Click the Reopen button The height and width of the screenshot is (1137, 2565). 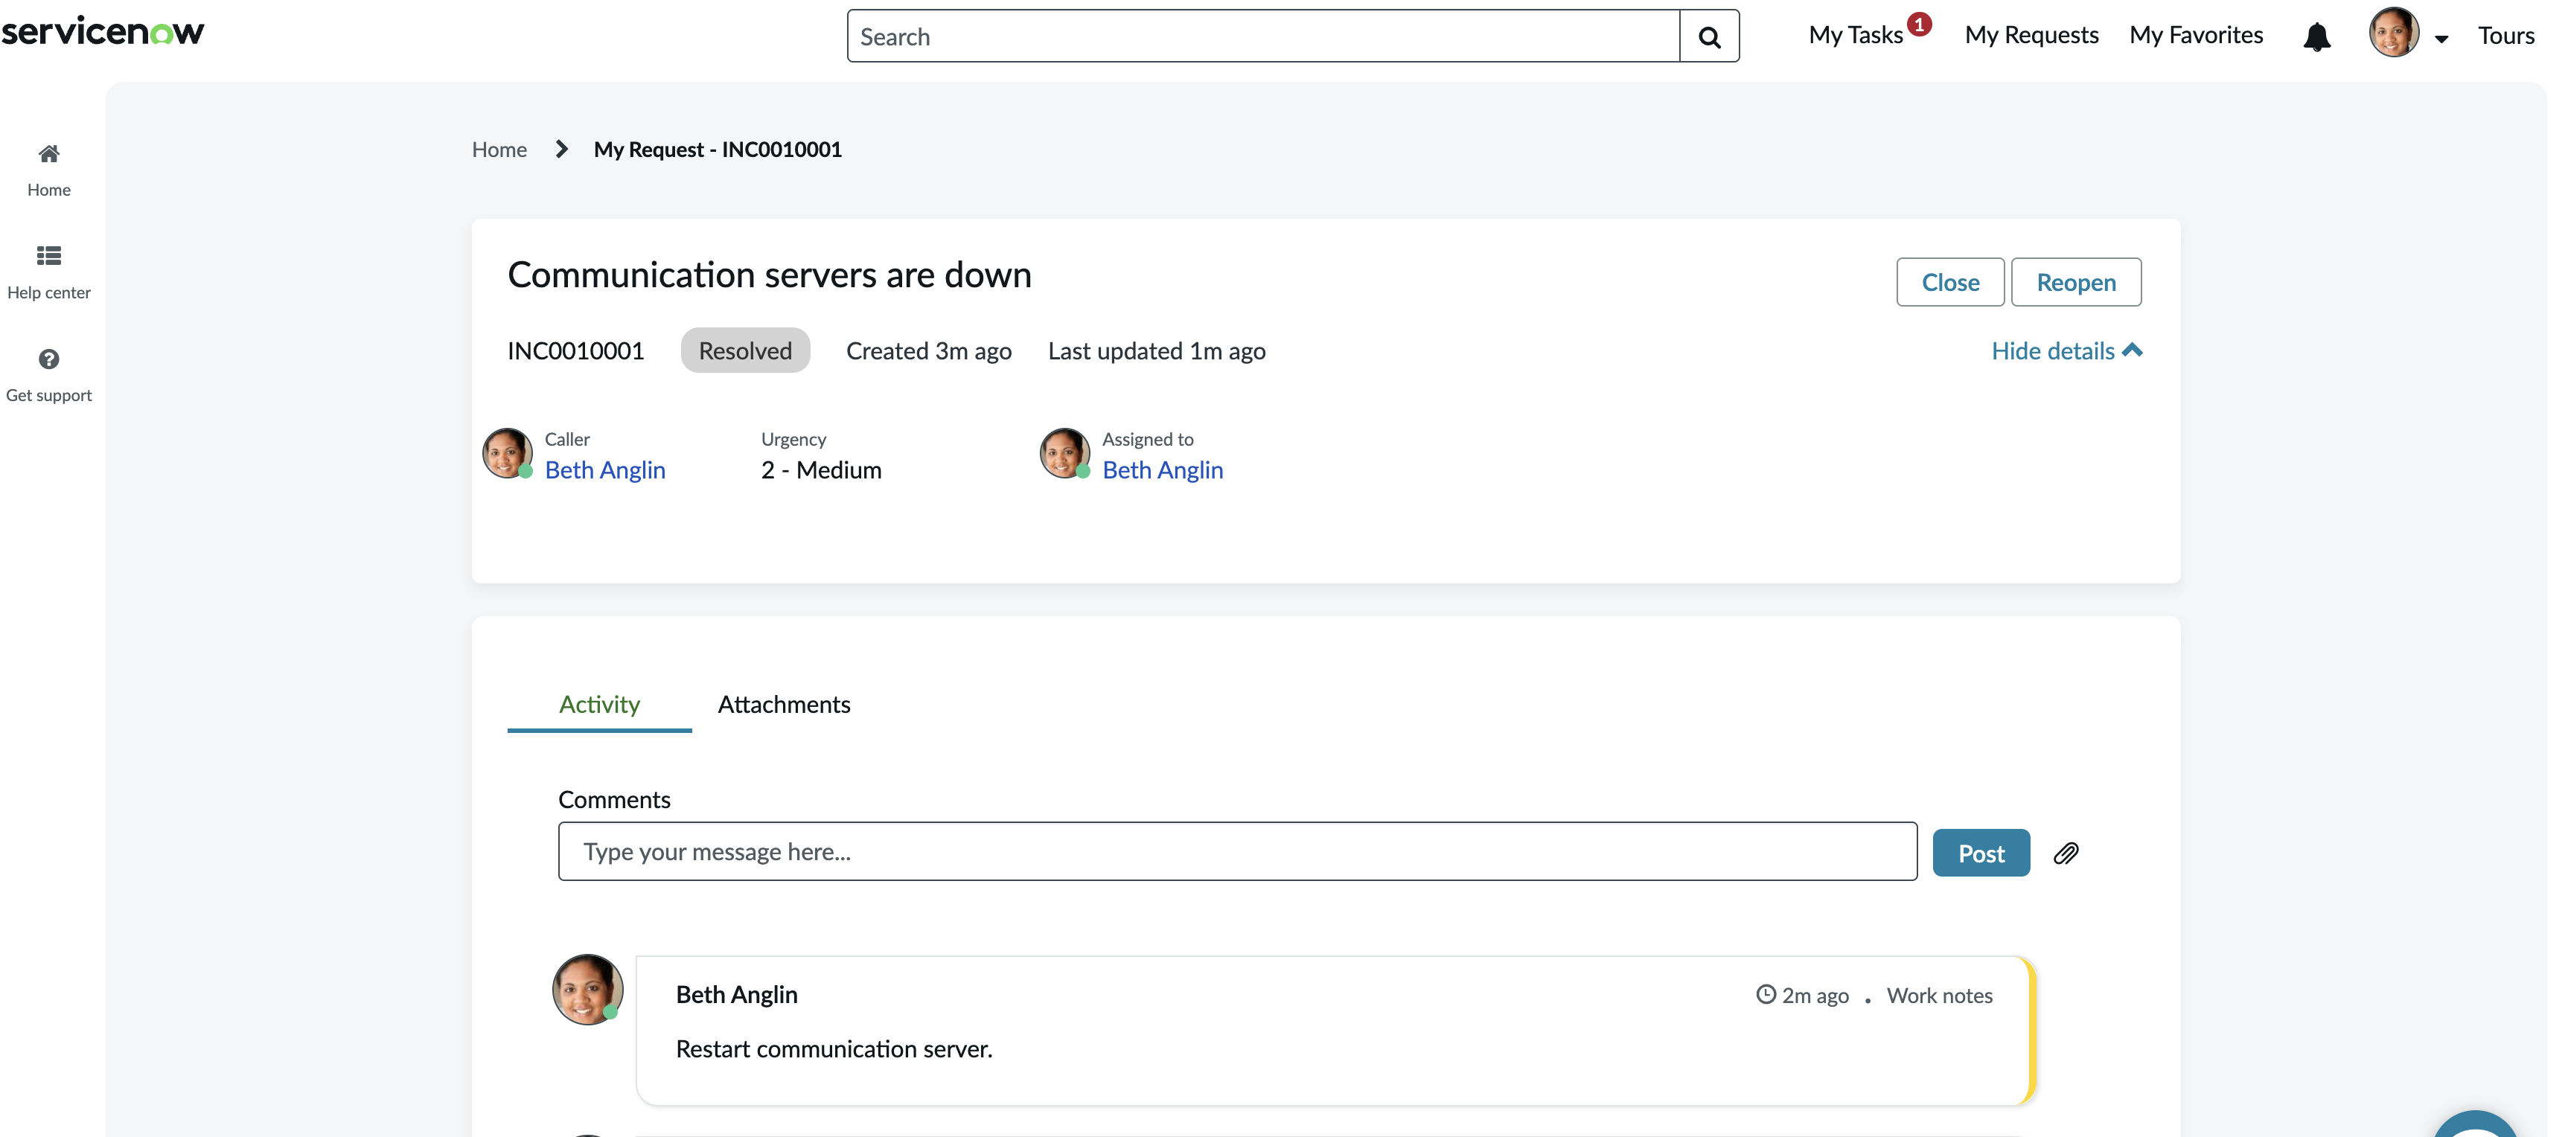pyautogui.click(x=2075, y=283)
